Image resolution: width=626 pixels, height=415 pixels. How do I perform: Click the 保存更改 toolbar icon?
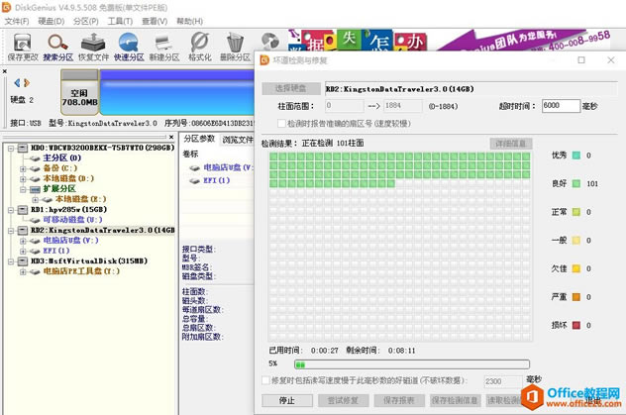tap(23, 48)
